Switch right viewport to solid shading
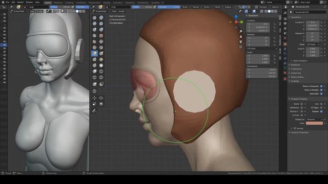This screenshot has height=184, width=328. point(269,11)
